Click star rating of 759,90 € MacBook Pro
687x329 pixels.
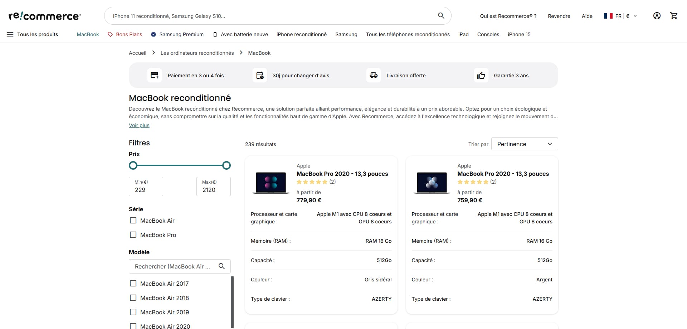coord(473,182)
